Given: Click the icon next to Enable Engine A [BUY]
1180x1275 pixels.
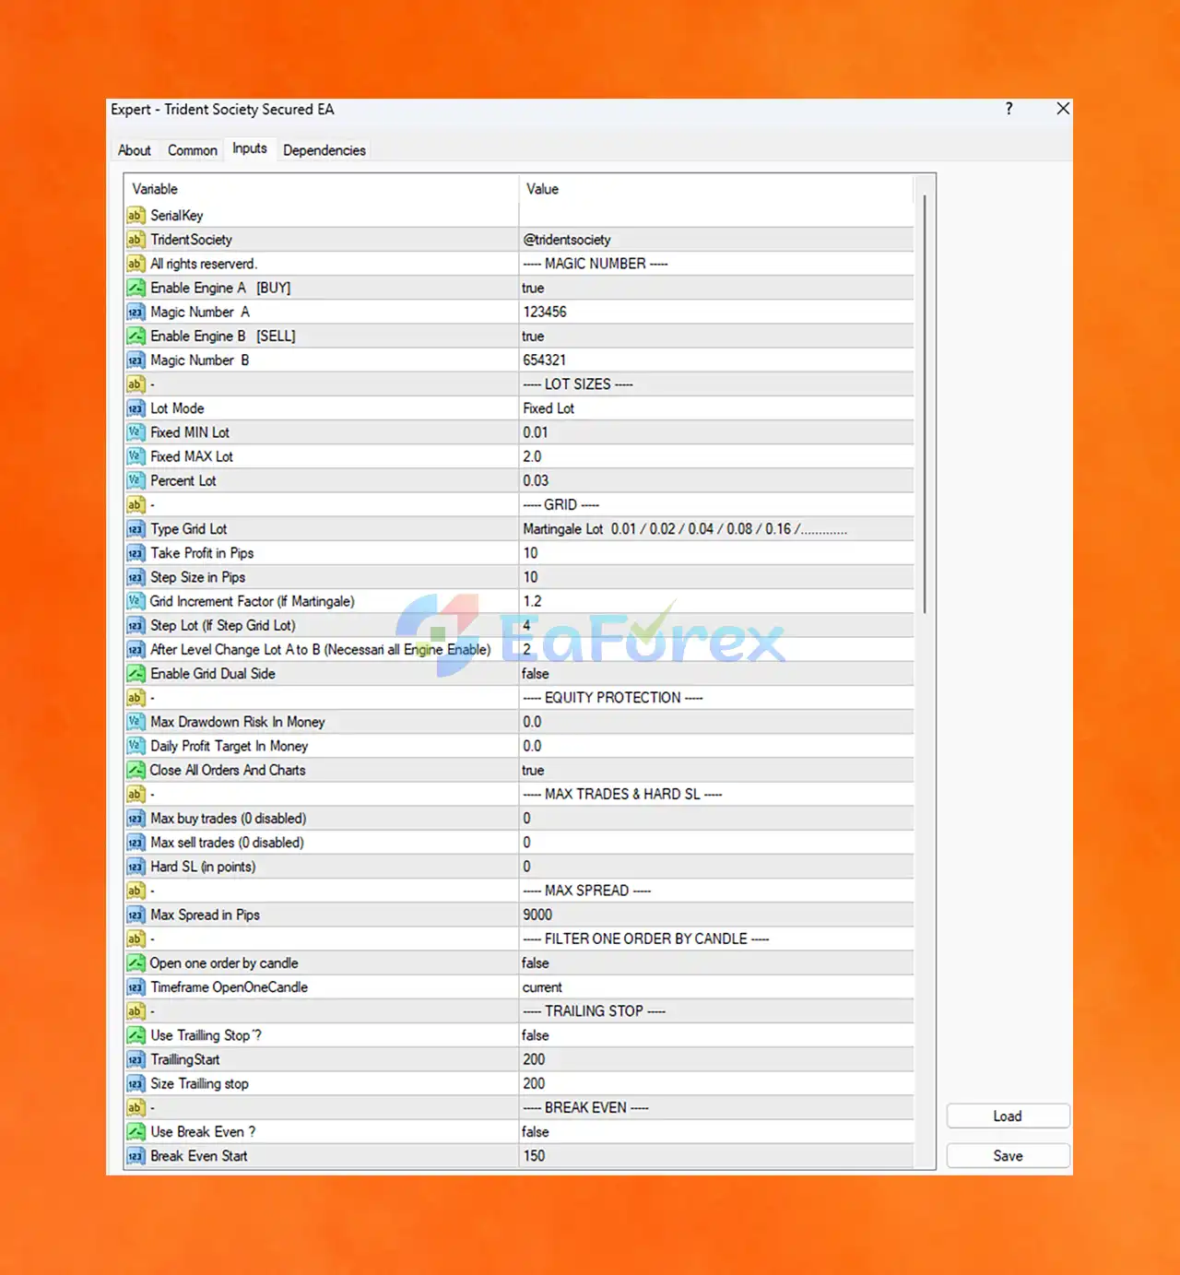Looking at the screenshot, I should [x=136, y=288].
